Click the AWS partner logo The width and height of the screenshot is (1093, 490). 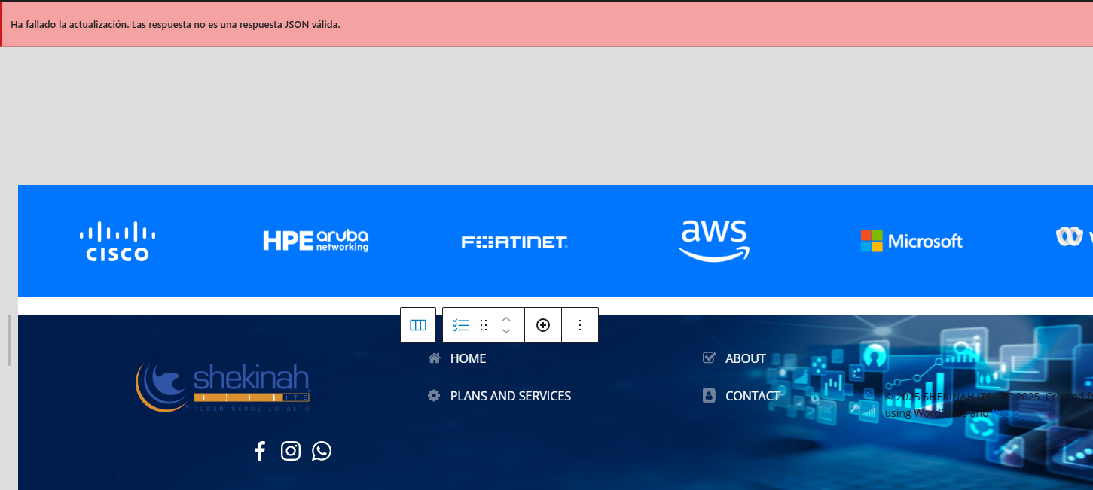[x=714, y=241]
